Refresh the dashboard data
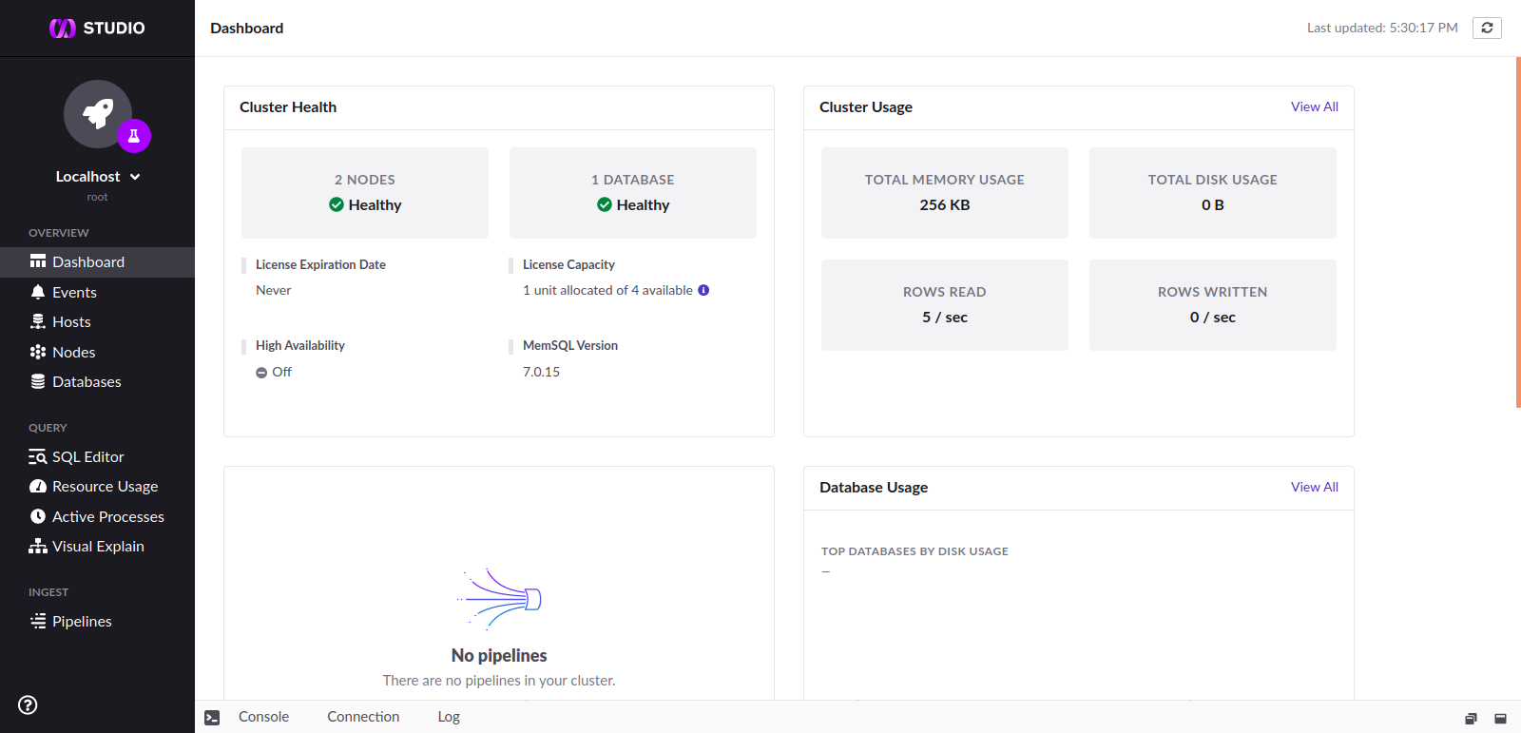Image resolution: width=1521 pixels, height=733 pixels. 1487,28
